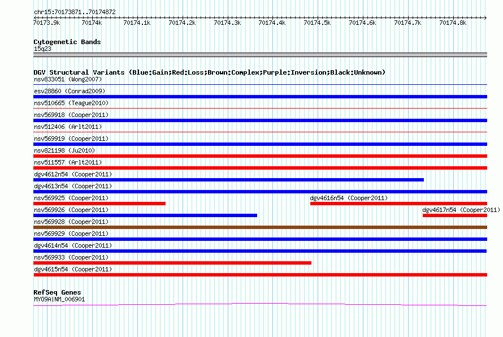Click the 70174.5k ruler tick label
Screen dimensions: 503x337
(x=317, y=23)
